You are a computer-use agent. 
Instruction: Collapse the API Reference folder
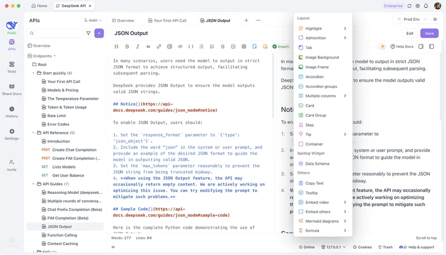[33, 133]
